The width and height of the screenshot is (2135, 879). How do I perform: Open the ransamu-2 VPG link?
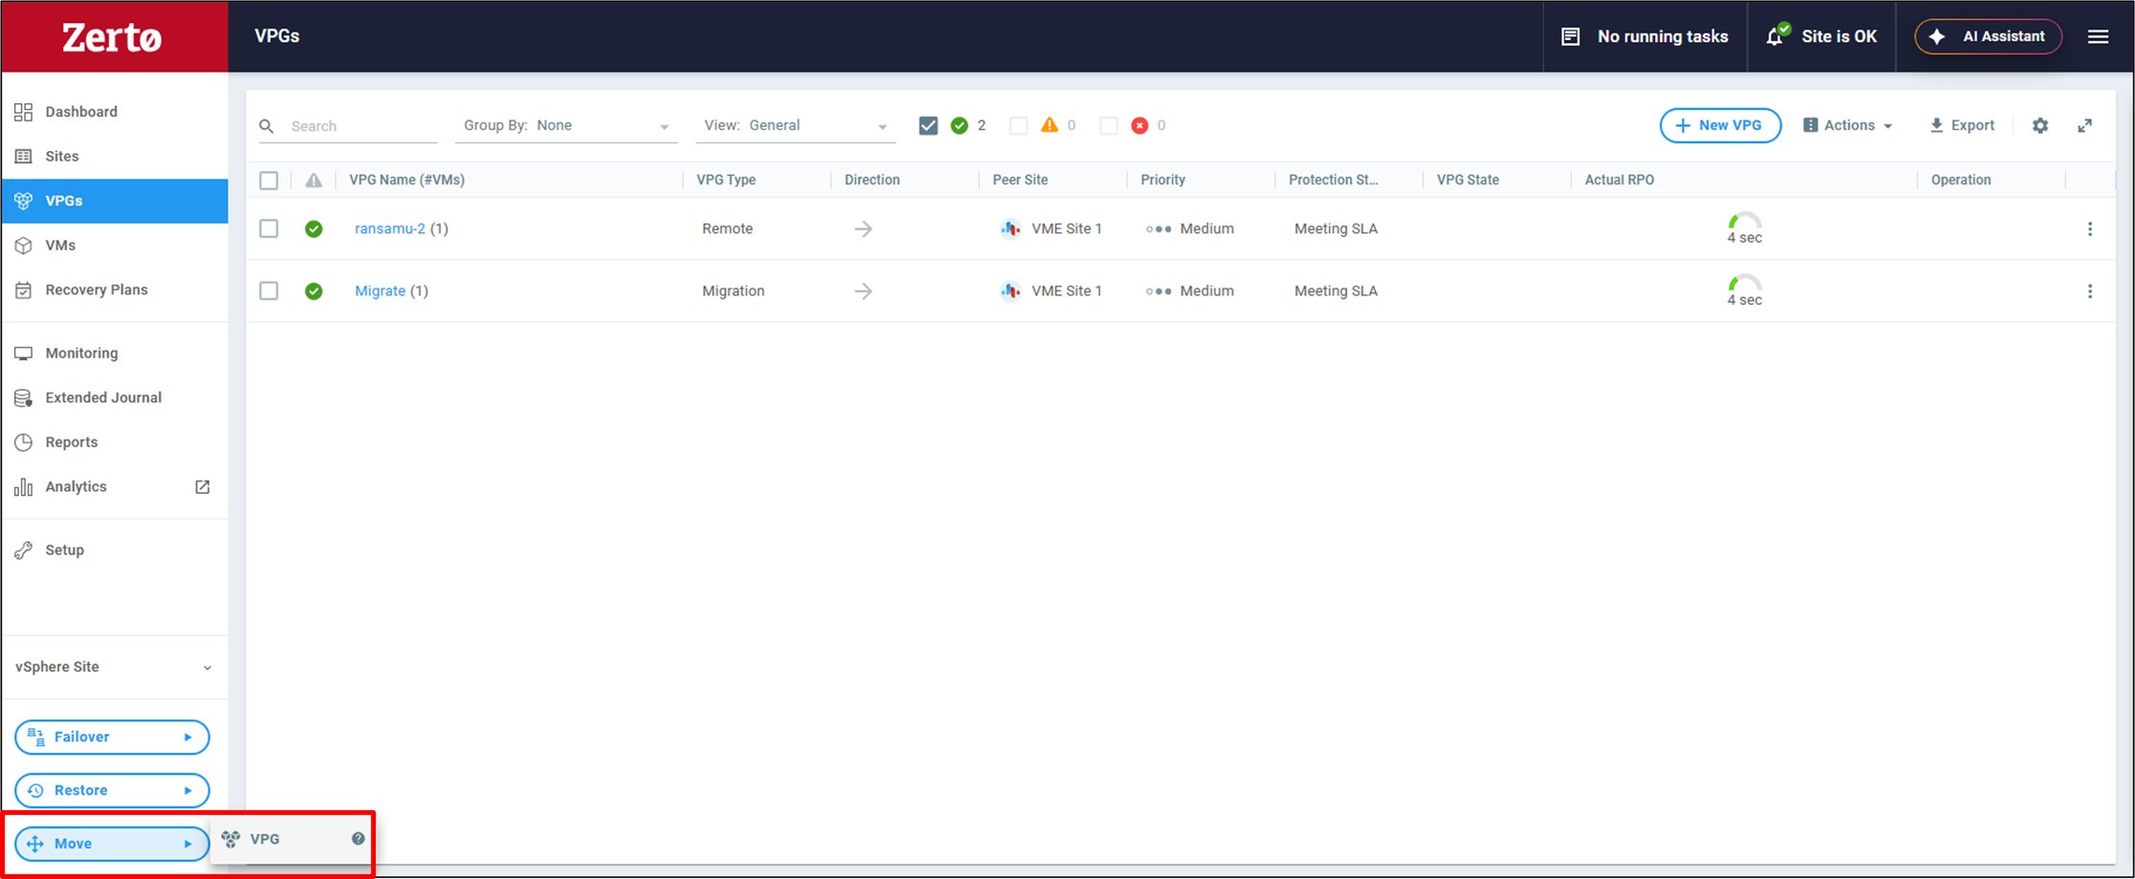(x=390, y=229)
